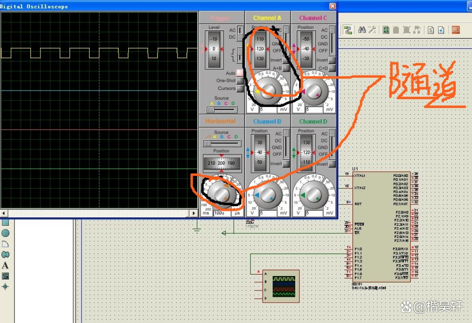This screenshot has height=323, width=472.
Task: Click Channel D coupling mode slider
Action: [332, 144]
